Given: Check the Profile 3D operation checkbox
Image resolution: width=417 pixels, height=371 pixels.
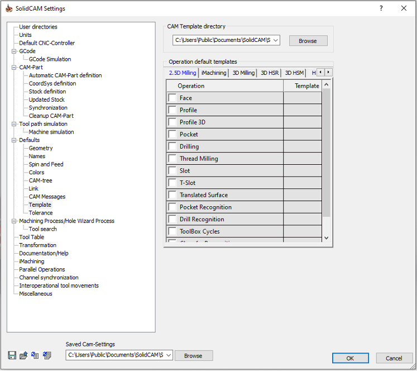Looking at the screenshot, I should pyautogui.click(x=172, y=122).
